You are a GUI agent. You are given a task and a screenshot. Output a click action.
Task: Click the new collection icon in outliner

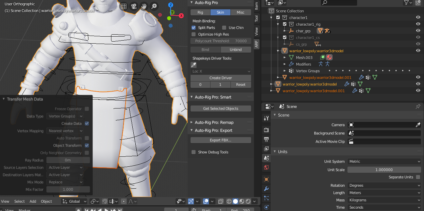(418, 3)
